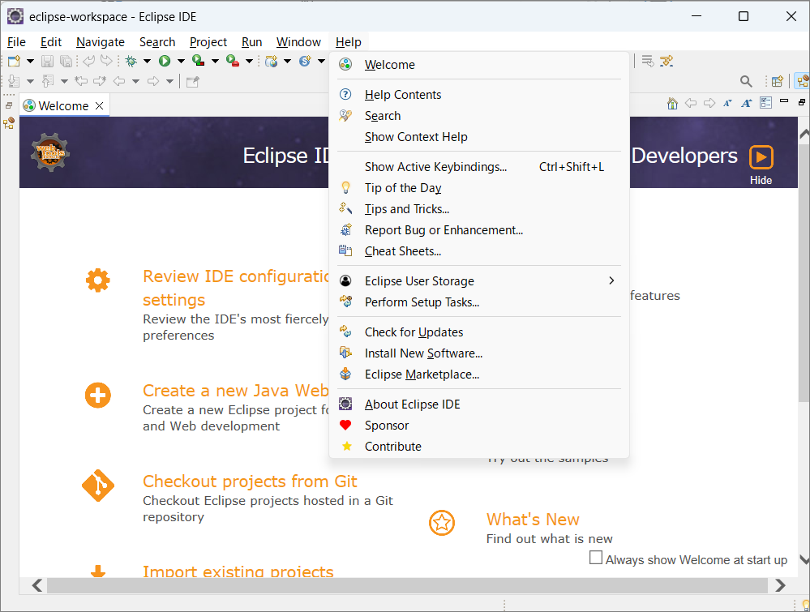
Task: Minimize the Welcome view panel
Action: tap(784, 101)
